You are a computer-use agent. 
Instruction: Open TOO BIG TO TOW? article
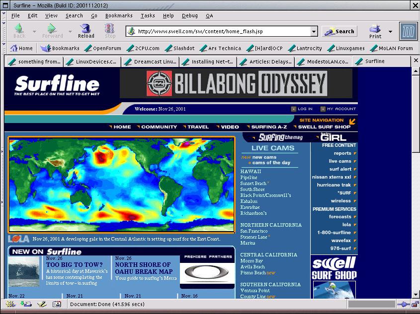(x=74, y=264)
